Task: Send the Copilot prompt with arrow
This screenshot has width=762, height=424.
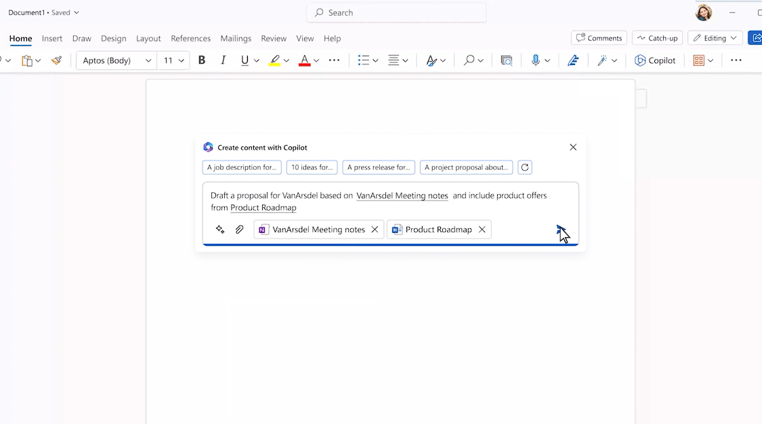Action: [561, 229]
